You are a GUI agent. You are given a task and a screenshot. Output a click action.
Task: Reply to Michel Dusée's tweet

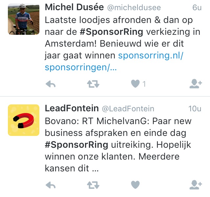tap(51, 84)
